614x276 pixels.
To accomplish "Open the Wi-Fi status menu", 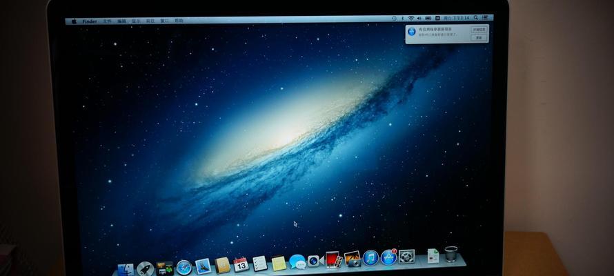I will pos(410,18).
